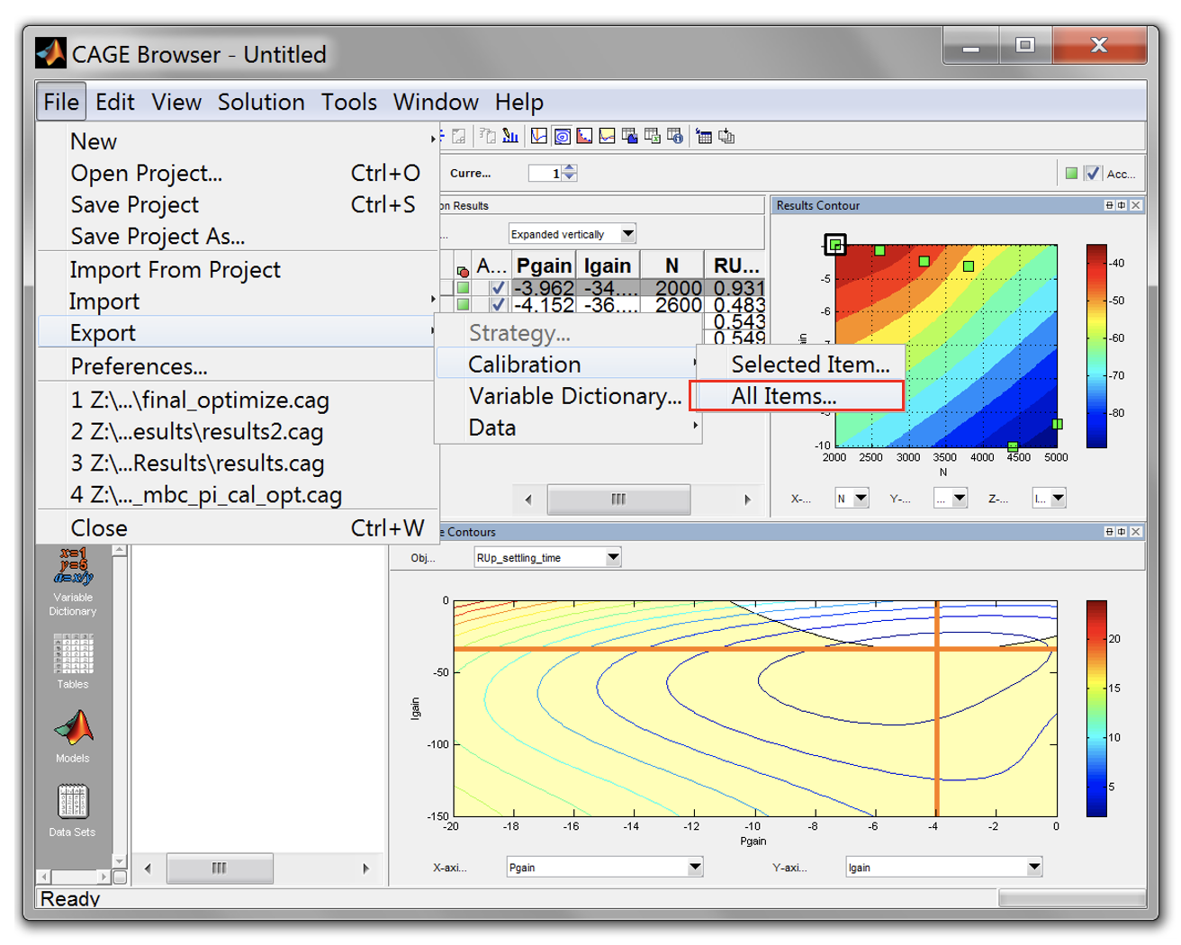Click the yellow graph view toolbar icon
The height and width of the screenshot is (945, 1181).
607,136
